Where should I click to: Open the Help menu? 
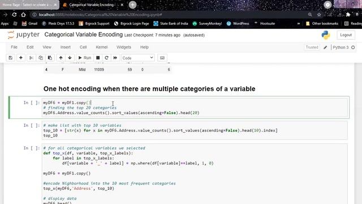click(144, 47)
